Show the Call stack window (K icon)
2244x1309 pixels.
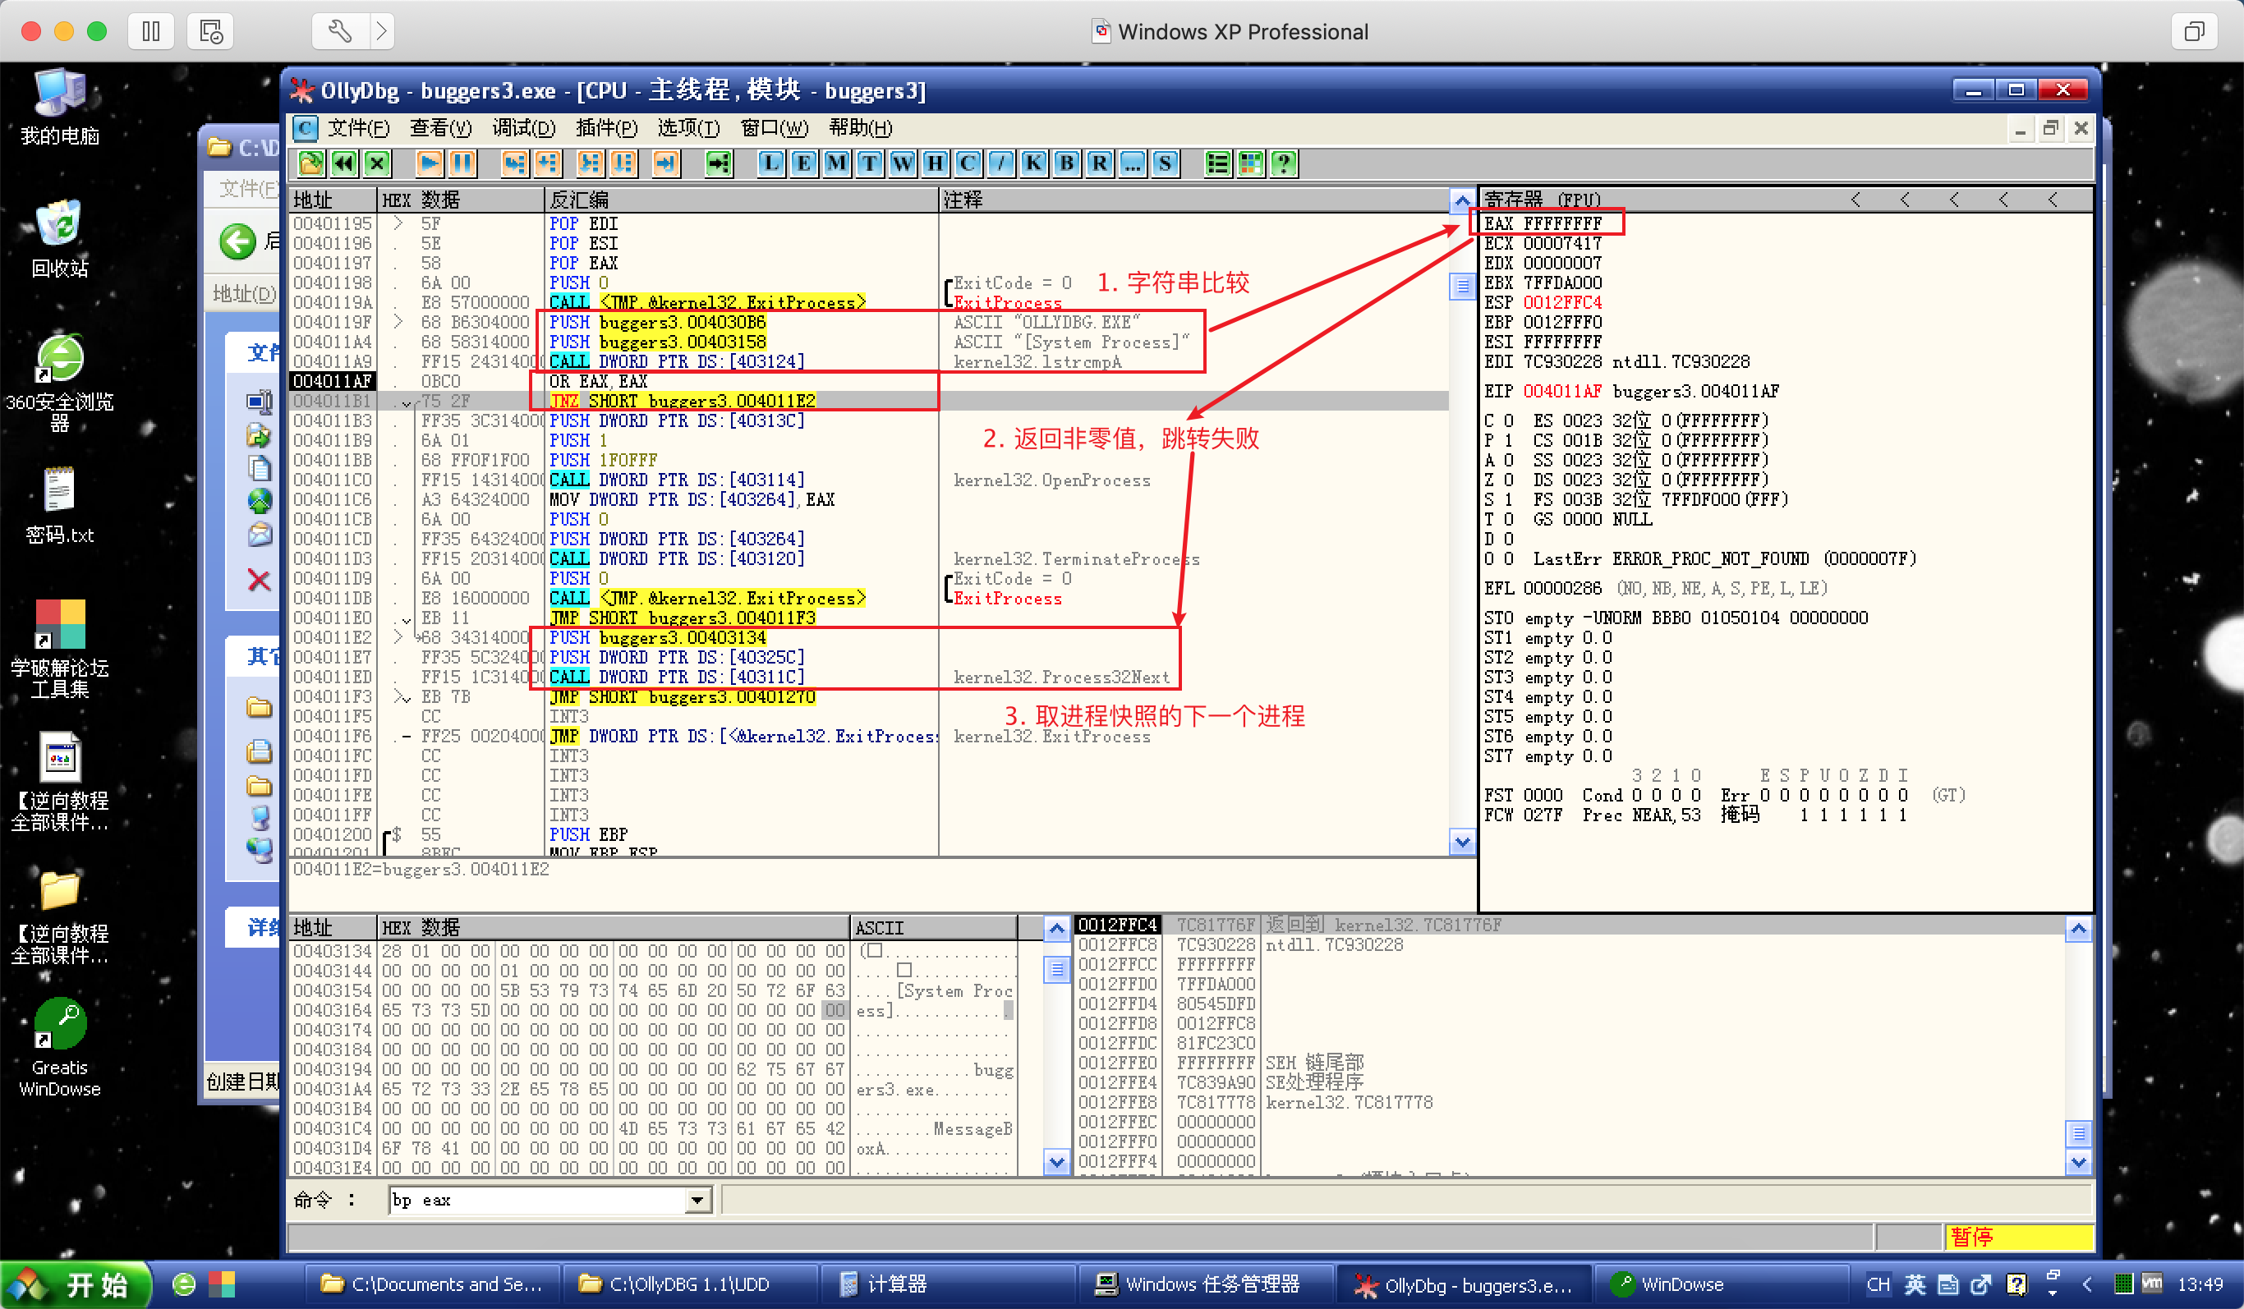point(1033,163)
